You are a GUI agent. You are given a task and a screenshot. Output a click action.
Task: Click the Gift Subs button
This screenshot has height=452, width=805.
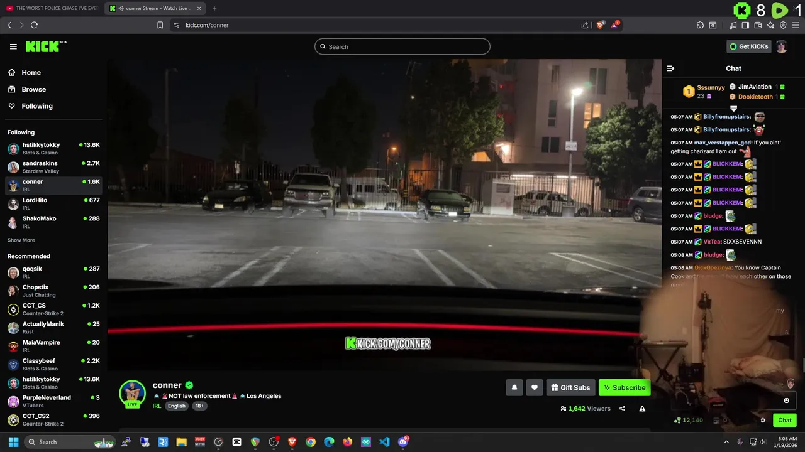coord(570,388)
